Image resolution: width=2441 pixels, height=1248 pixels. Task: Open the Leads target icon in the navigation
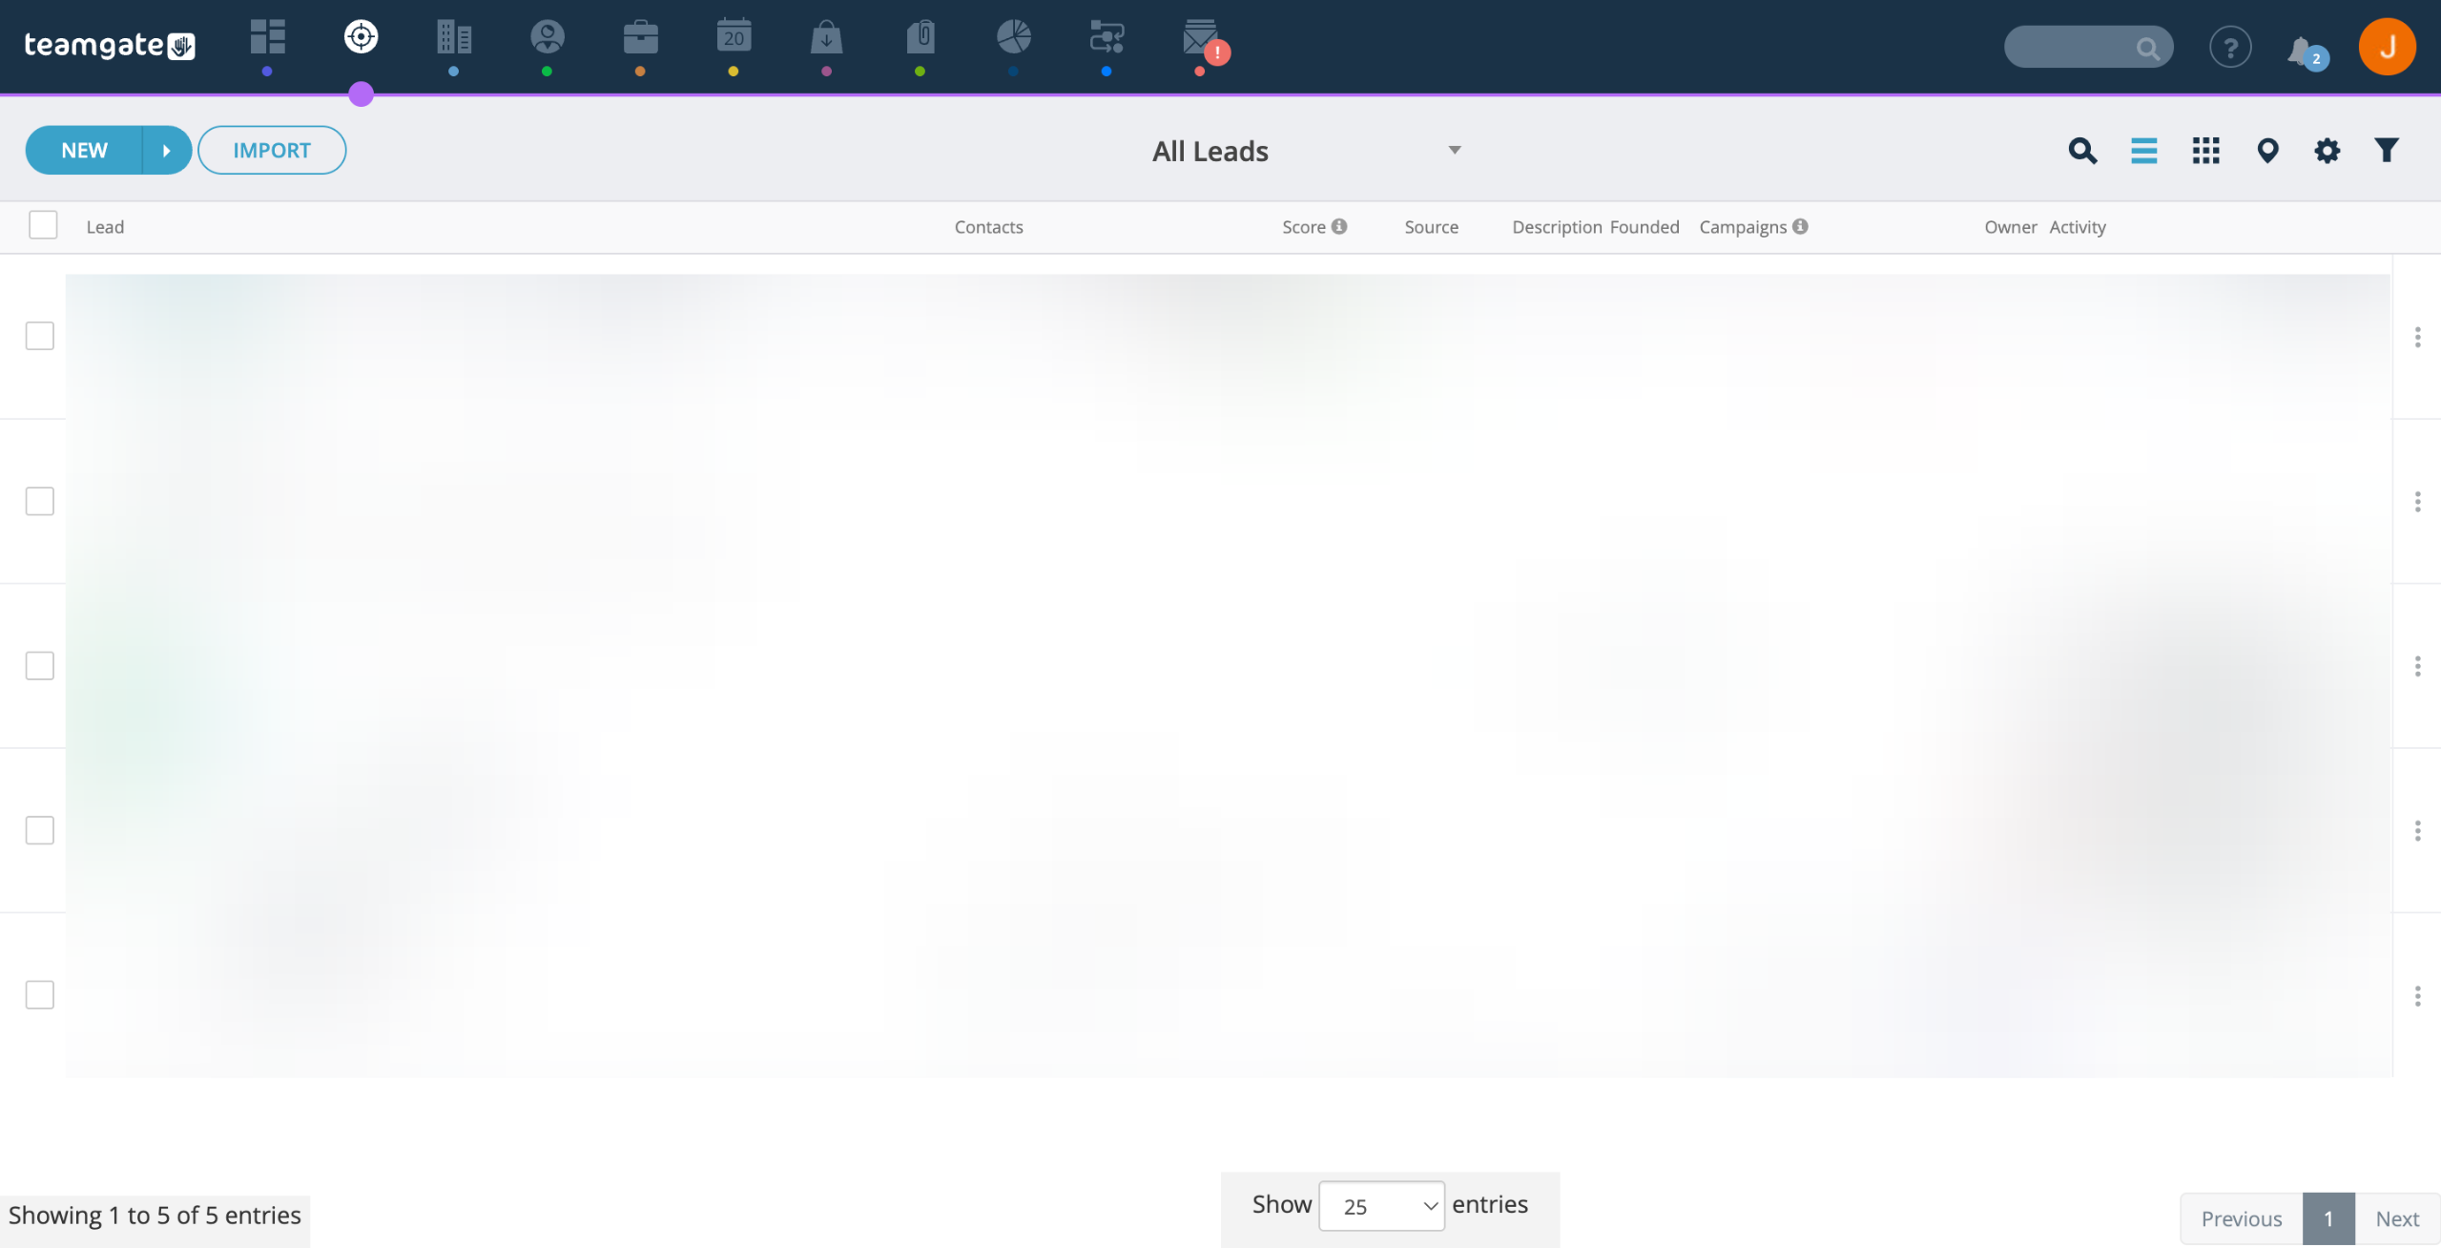pyautogui.click(x=361, y=37)
